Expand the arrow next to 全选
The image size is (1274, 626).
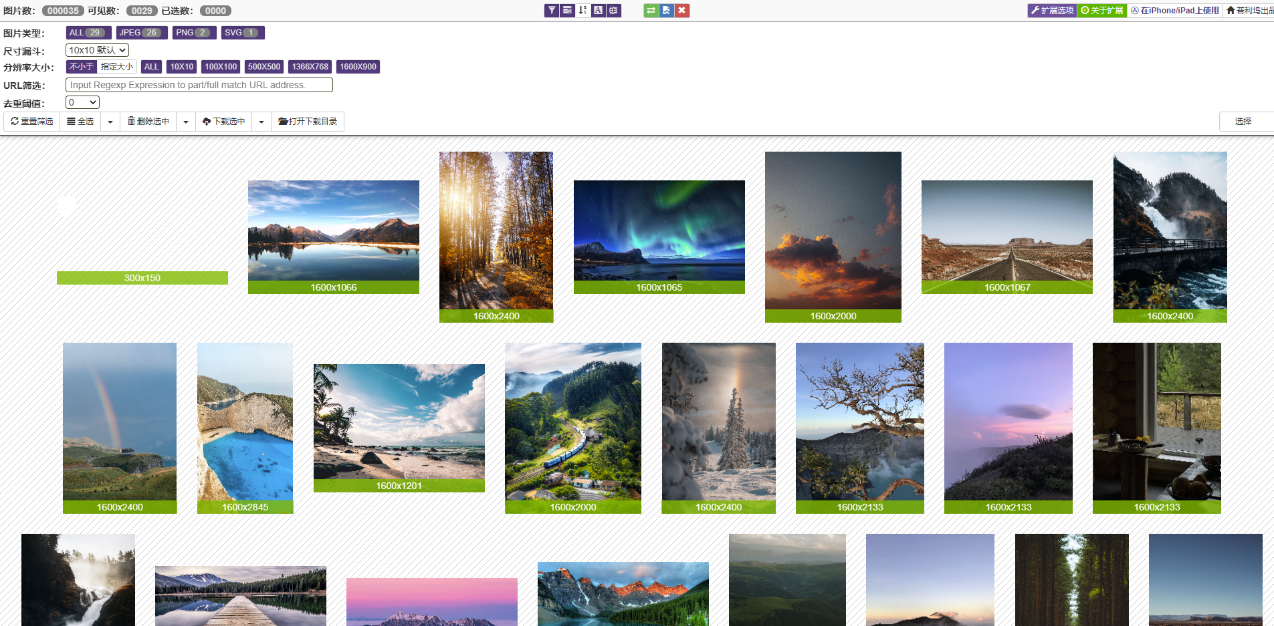(x=110, y=122)
